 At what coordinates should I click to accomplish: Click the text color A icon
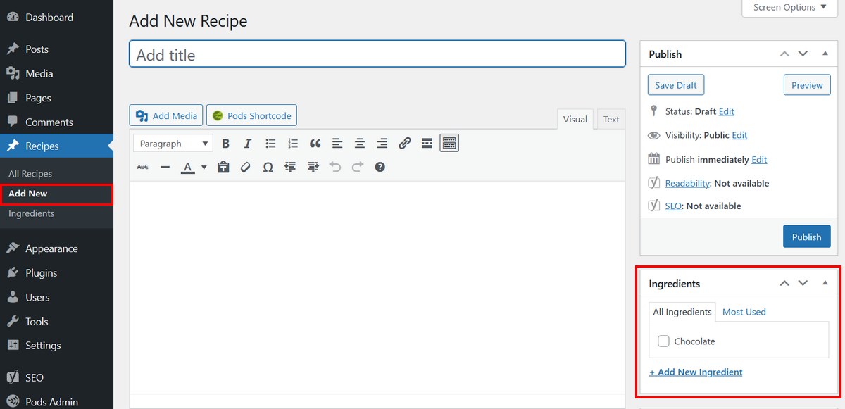[187, 167]
